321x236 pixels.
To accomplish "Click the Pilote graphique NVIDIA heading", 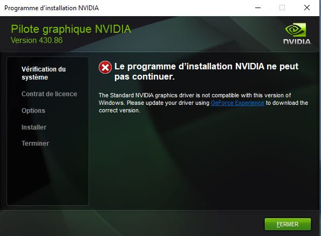I will pyautogui.click(x=71, y=29).
